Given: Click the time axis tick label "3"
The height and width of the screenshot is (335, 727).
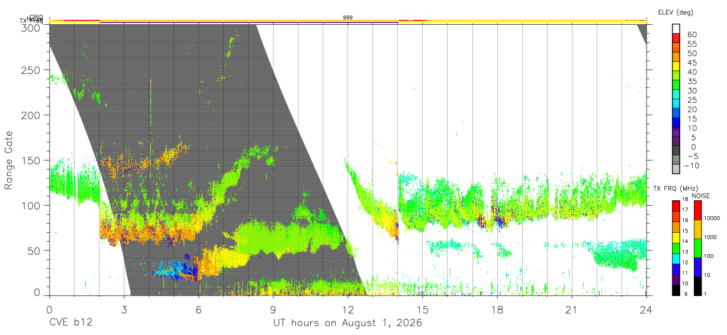Looking at the screenshot, I should (124, 310).
